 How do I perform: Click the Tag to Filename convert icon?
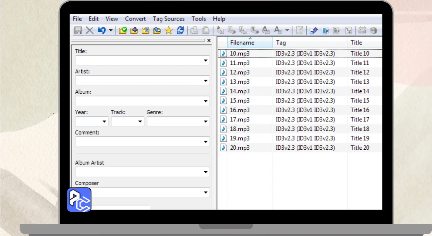point(220,30)
